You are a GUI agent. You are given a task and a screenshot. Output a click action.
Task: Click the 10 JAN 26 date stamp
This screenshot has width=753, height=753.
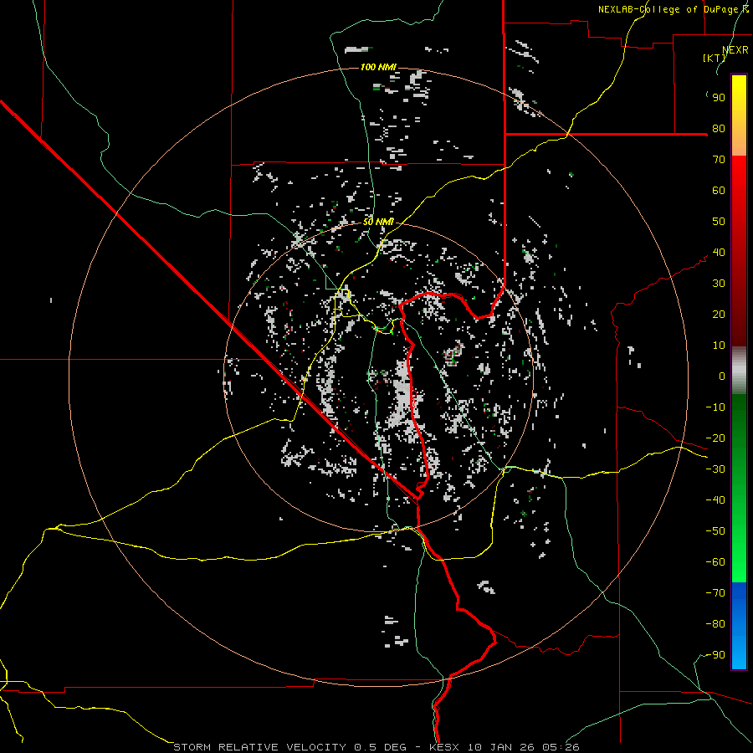pyautogui.click(x=502, y=747)
